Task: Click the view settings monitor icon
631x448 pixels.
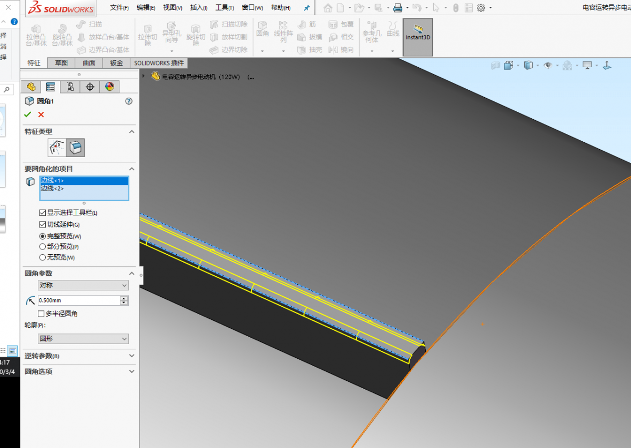Action: 587,65
